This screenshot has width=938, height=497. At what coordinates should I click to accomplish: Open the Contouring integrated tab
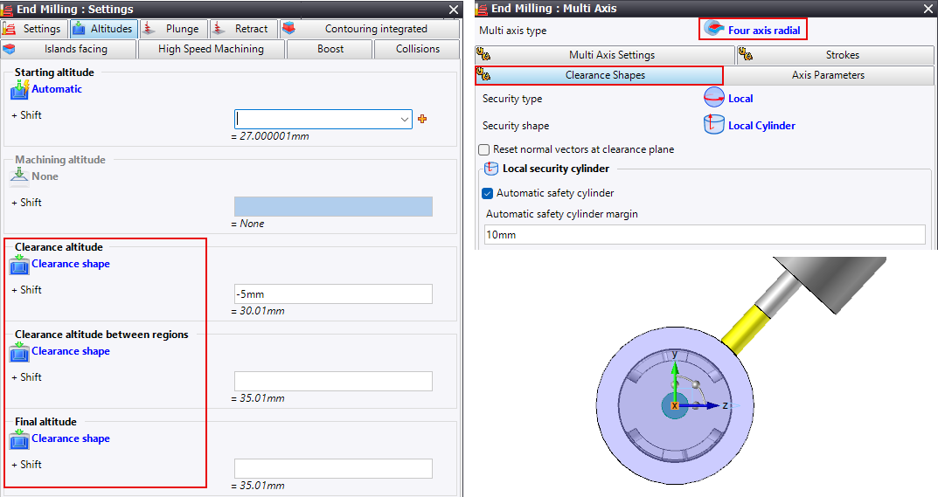[x=370, y=29]
